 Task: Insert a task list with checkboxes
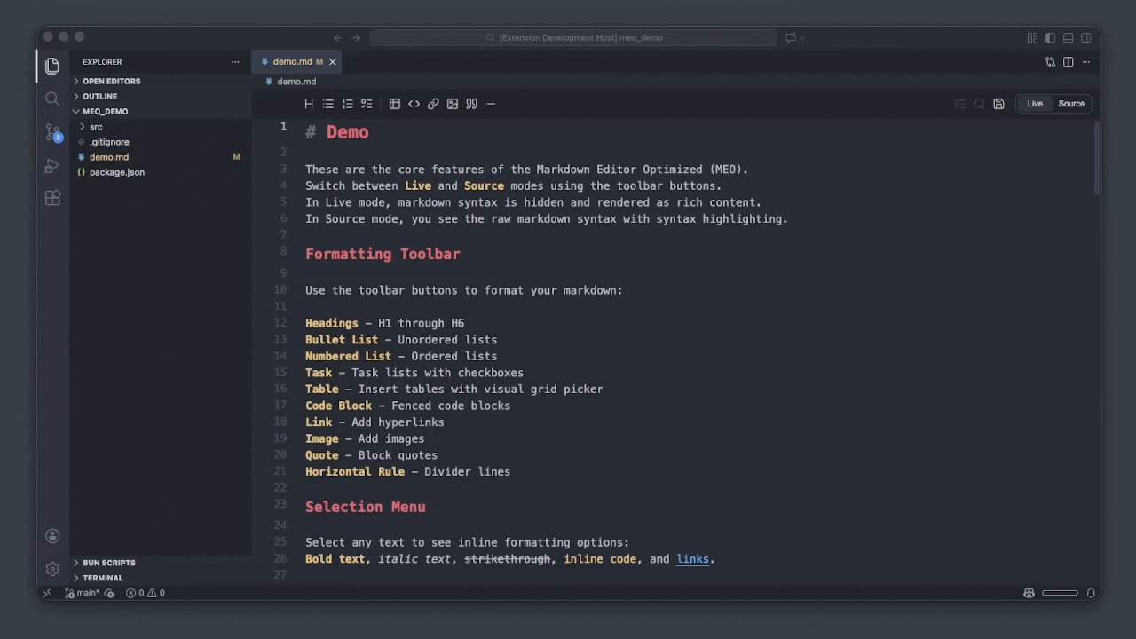(367, 104)
